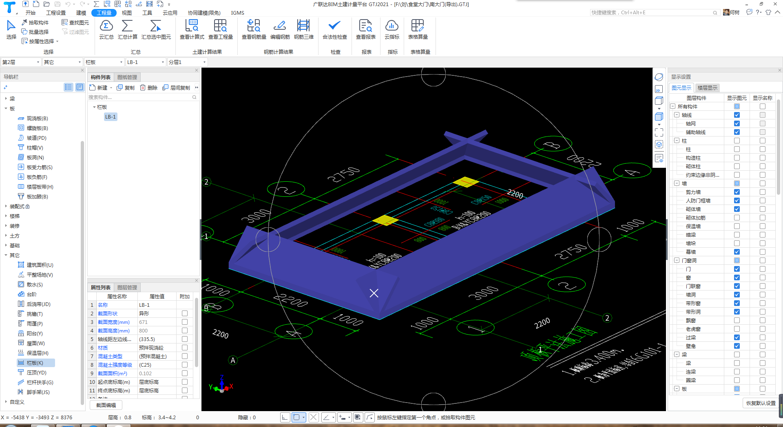
Task: Open the 视图 ribbon tab
Action: pyautogui.click(x=127, y=13)
